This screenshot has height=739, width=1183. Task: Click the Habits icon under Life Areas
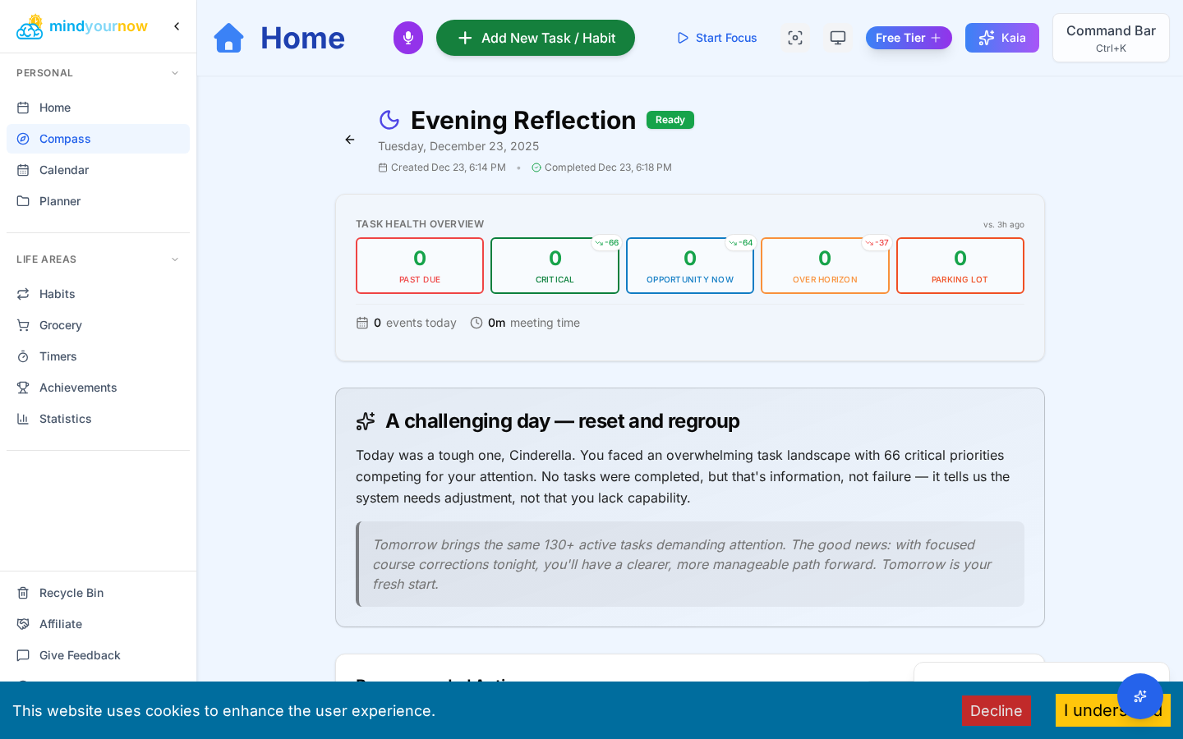22,294
